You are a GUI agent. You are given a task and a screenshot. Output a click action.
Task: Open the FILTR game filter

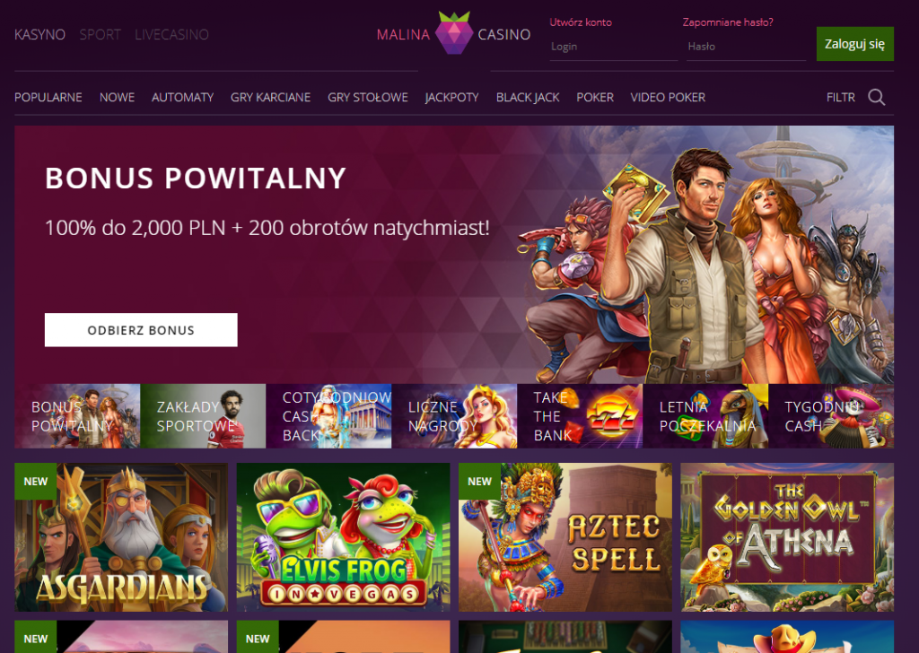pos(840,97)
